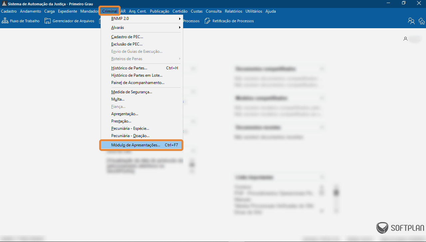Expand the Alvarás submenu
Screen dimensions: 426x242
142,28
